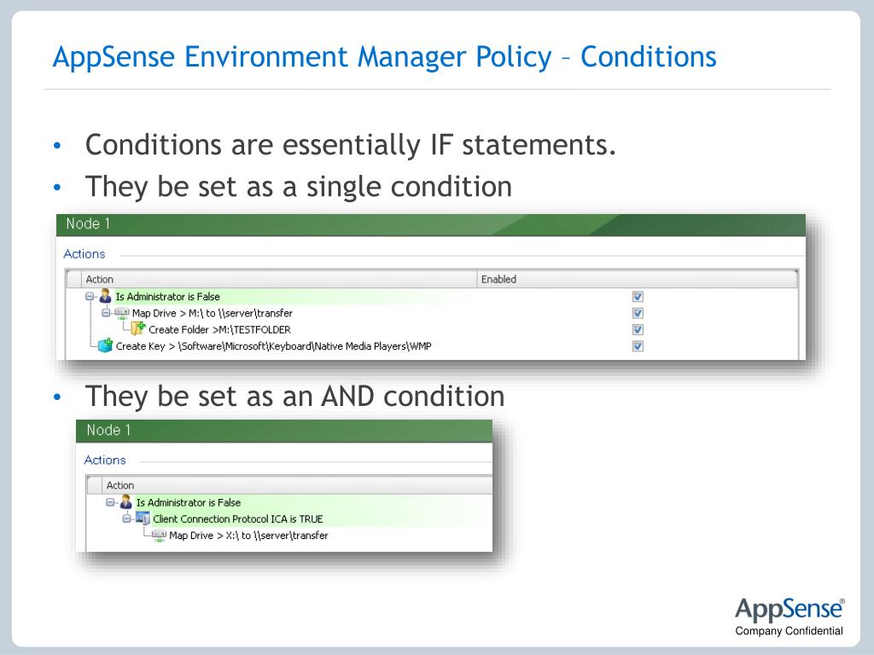Click the Node 1 header above the Enabled column
The height and width of the screenshot is (655, 874).
(431, 224)
